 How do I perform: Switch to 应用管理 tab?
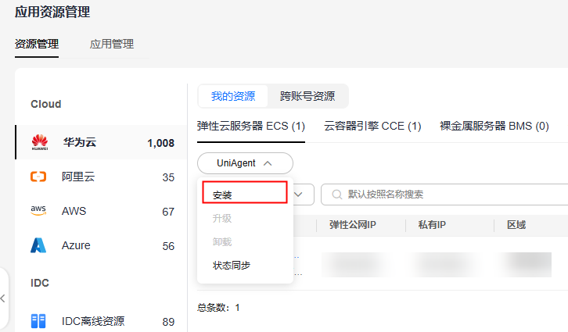[x=112, y=44]
